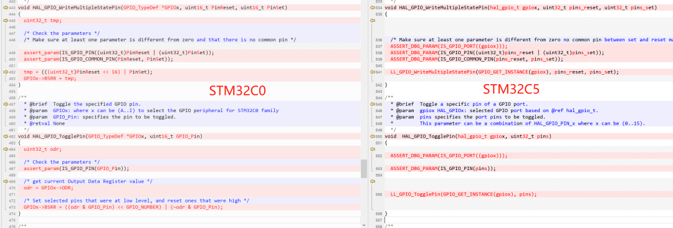Click '/* get current Output Data Register value */'
Screen dimensions: 673x228
point(88,182)
